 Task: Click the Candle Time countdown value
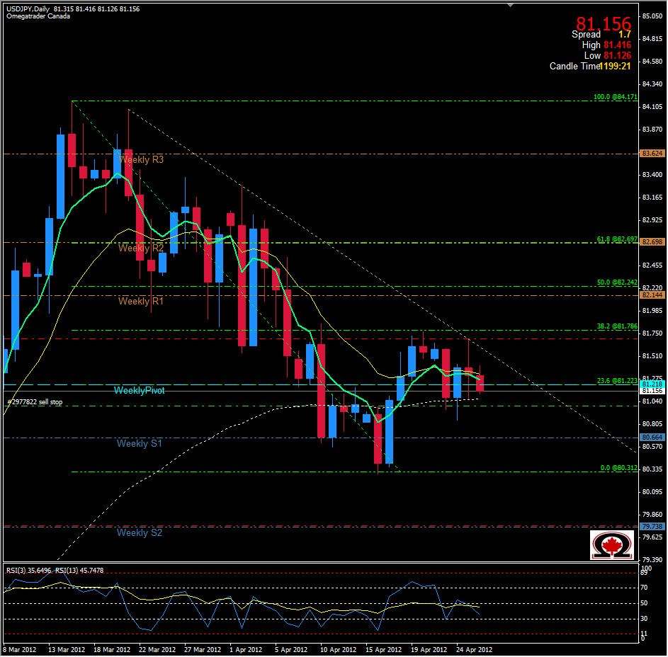coord(616,66)
